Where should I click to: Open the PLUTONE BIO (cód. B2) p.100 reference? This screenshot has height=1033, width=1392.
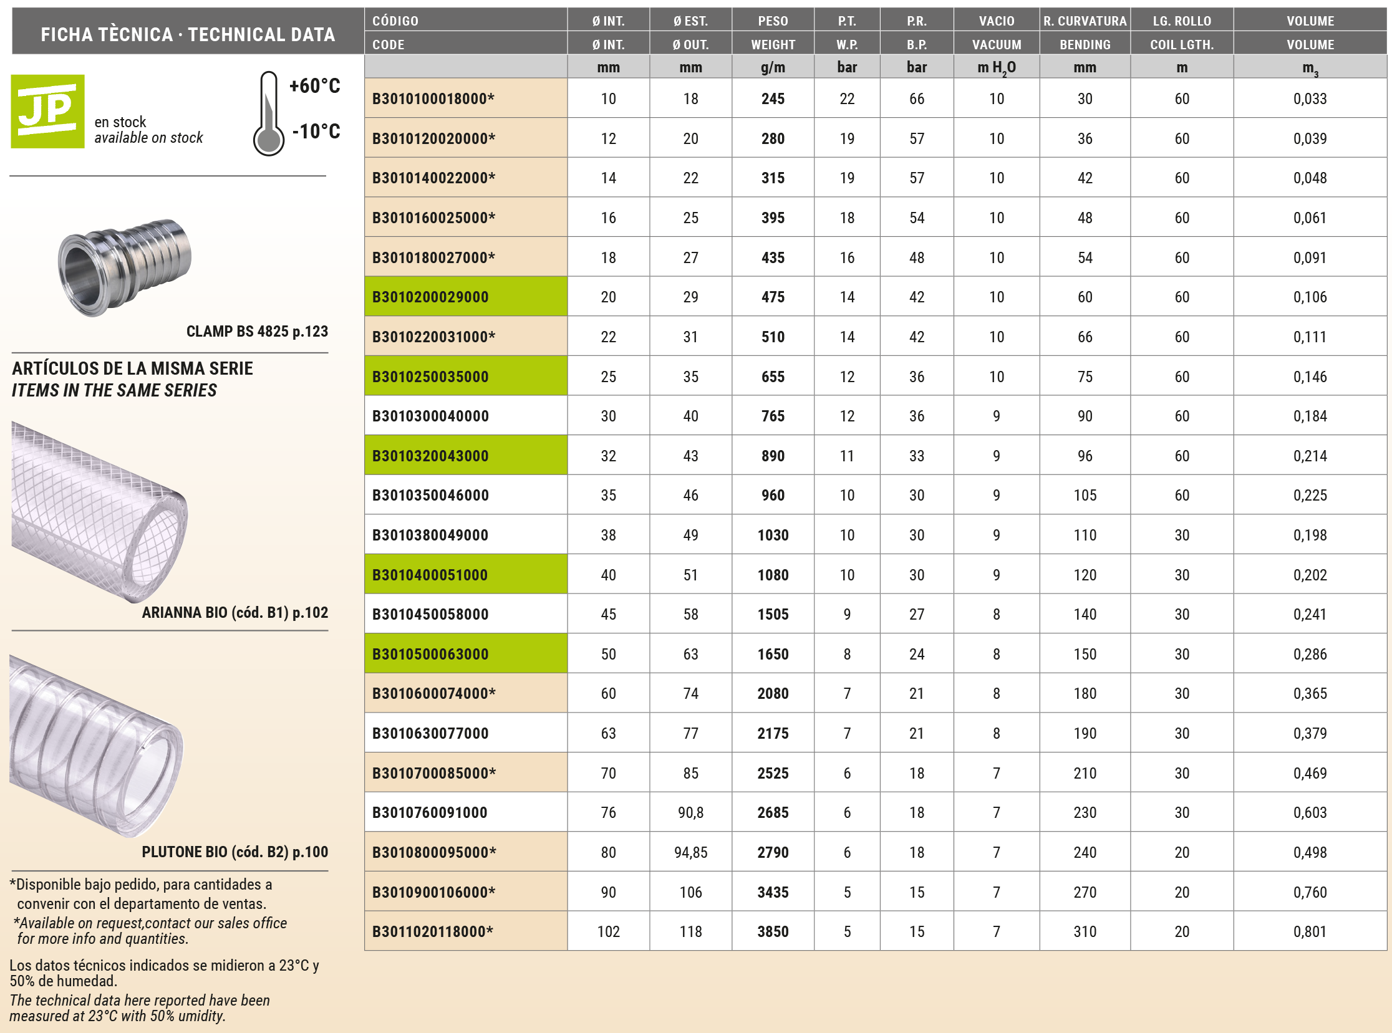click(x=234, y=852)
